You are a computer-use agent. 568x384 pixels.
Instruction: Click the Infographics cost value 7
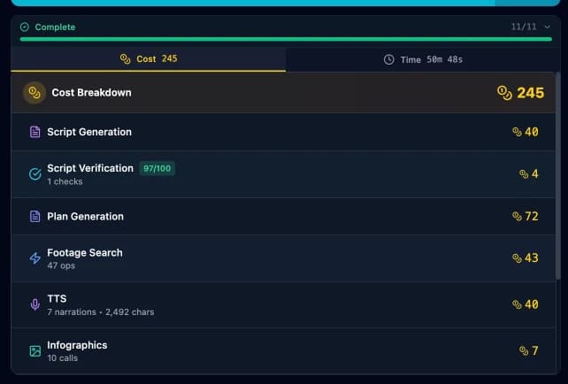(x=534, y=350)
